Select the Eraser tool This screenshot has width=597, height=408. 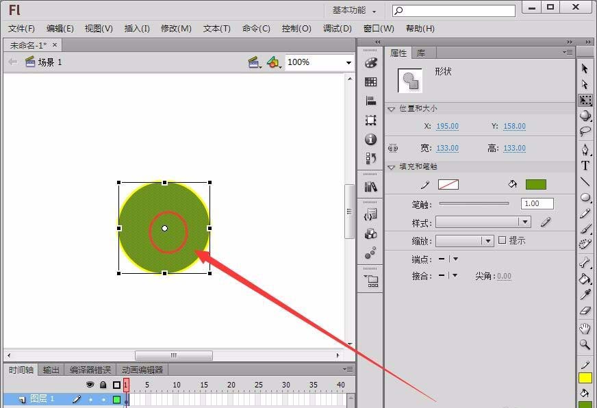click(x=585, y=311)
